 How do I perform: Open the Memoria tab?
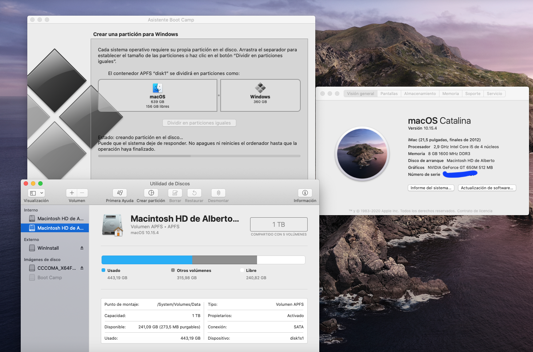click(x=451, y=94)
